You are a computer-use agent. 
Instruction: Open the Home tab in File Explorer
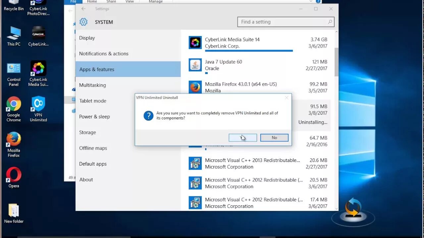[92, 2]
